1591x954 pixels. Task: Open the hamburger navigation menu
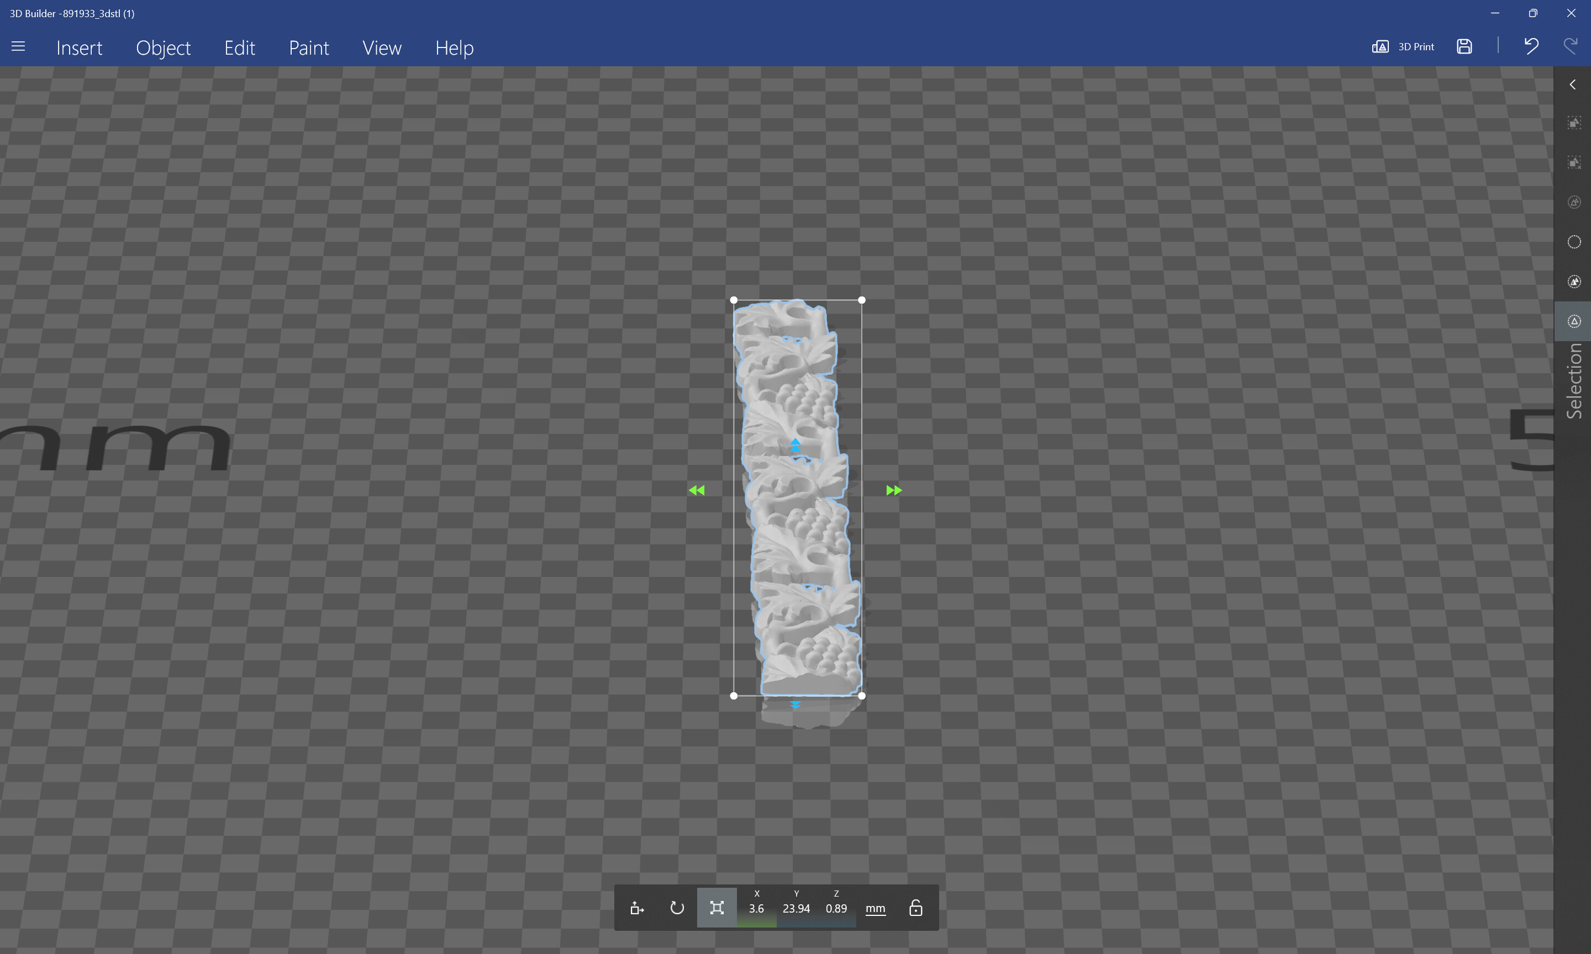click(18, 46)
